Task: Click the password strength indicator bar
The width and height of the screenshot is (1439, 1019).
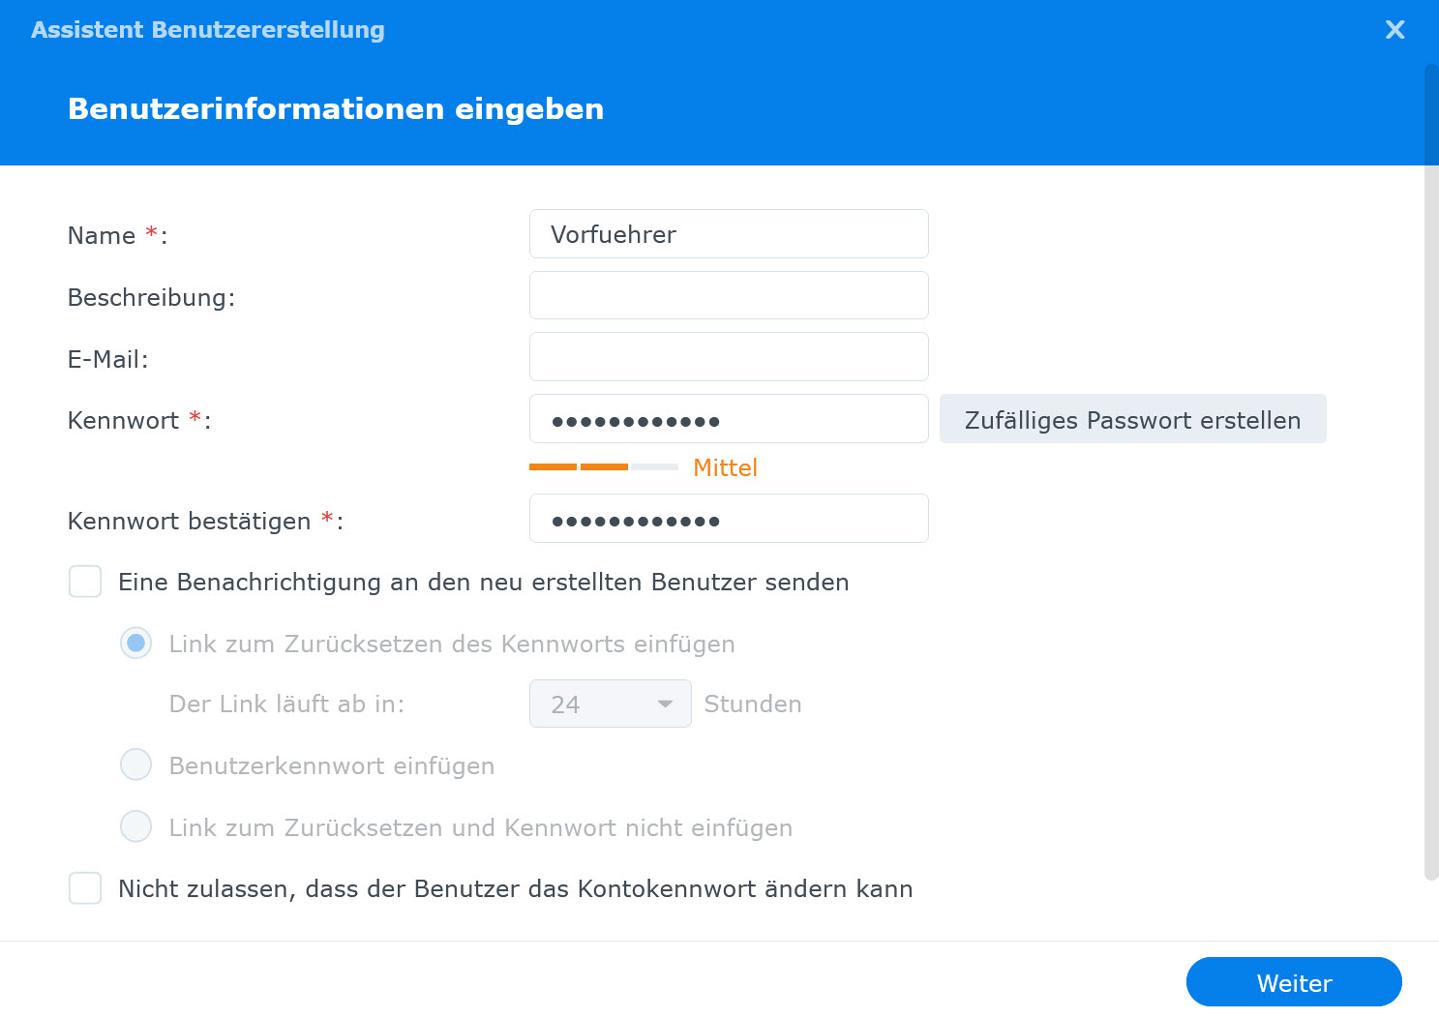Action: point(604,467)
